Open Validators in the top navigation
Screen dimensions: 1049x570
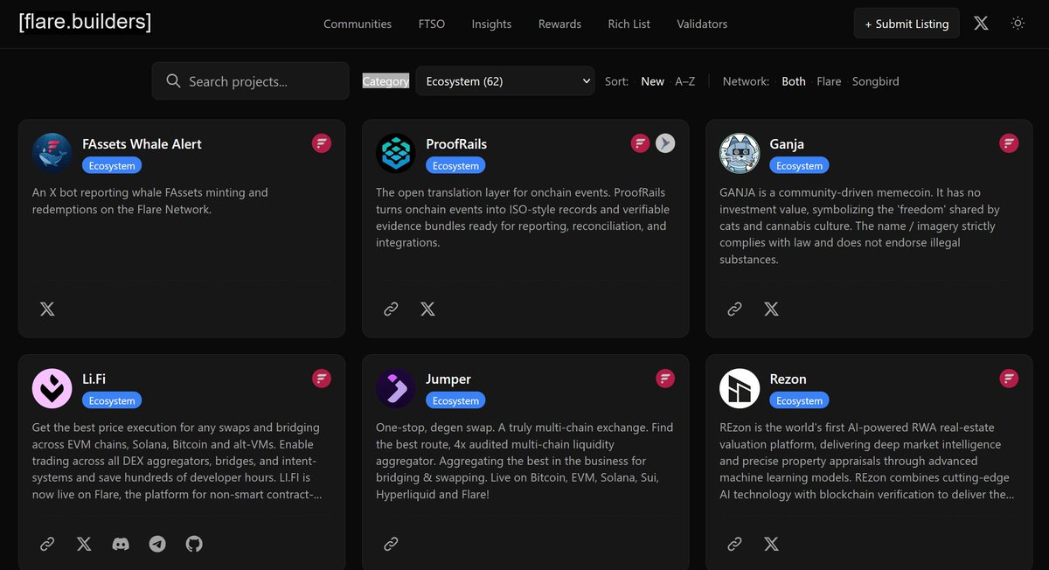[702, 24]
